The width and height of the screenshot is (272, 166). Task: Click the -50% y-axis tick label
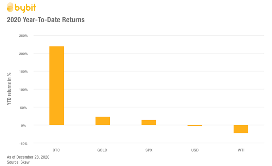click(23, 144)
